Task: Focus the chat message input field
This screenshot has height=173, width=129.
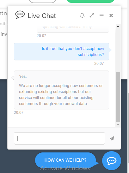Action: coord(59,138)
